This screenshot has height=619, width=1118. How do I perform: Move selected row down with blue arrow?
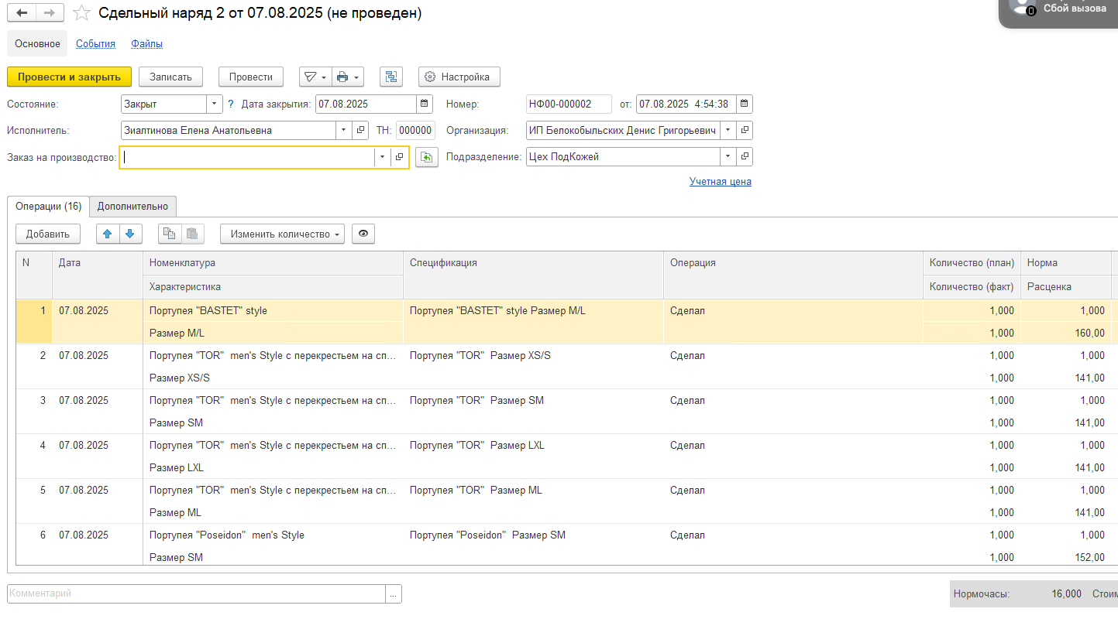pyautogui.click(x=129, y=233)
